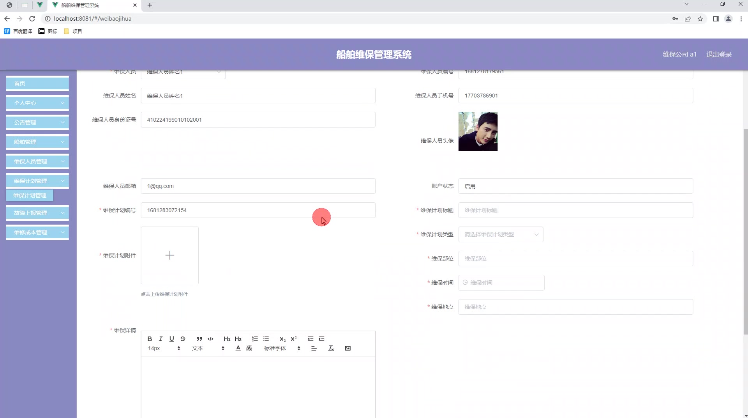Open the 维保时间 date picker field

pyautogui.click(x=501, y=283)
